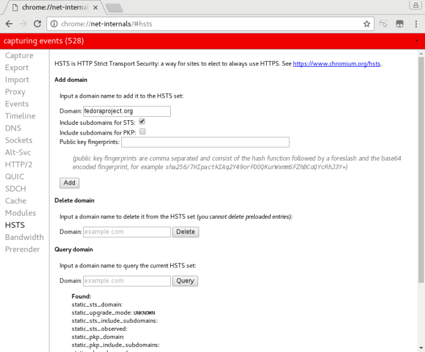425x352 pixels.
Task: Open the Timeline section
Action: 20,116
